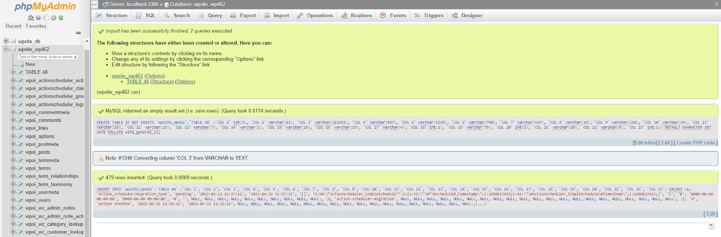721x237 pixels.
Task: Expand wpoi_postmeta tree node
Action: tap(13, 144)
